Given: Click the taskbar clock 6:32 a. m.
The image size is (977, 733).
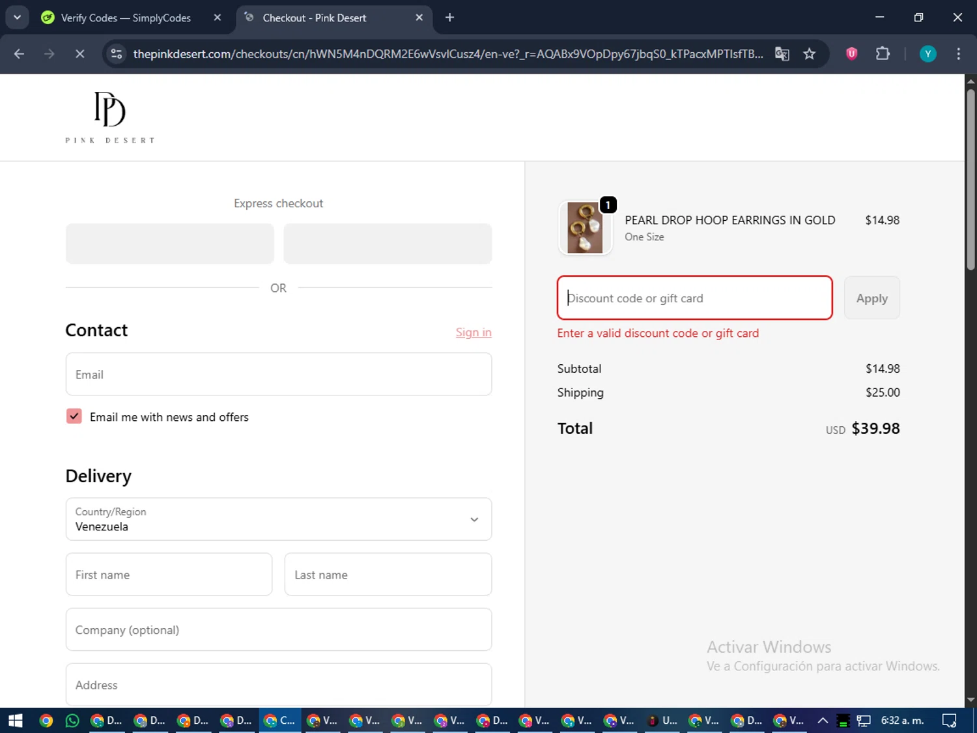Looking at the screenshot, I should (x=903, y=721).
